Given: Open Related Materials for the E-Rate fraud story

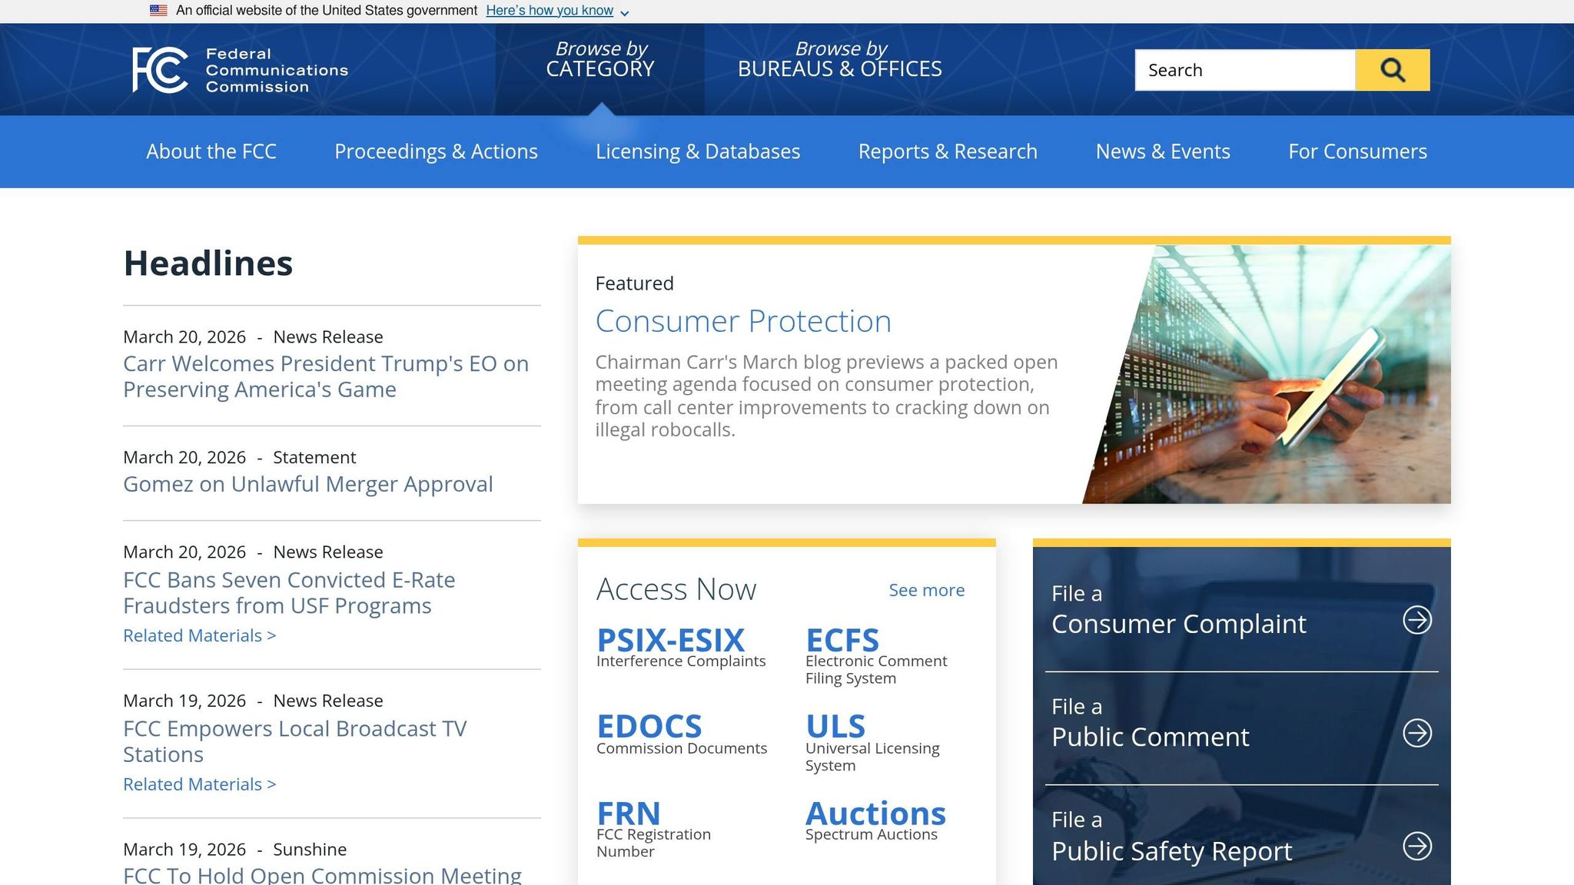Looking at the screenshot, I should [199, 635].
